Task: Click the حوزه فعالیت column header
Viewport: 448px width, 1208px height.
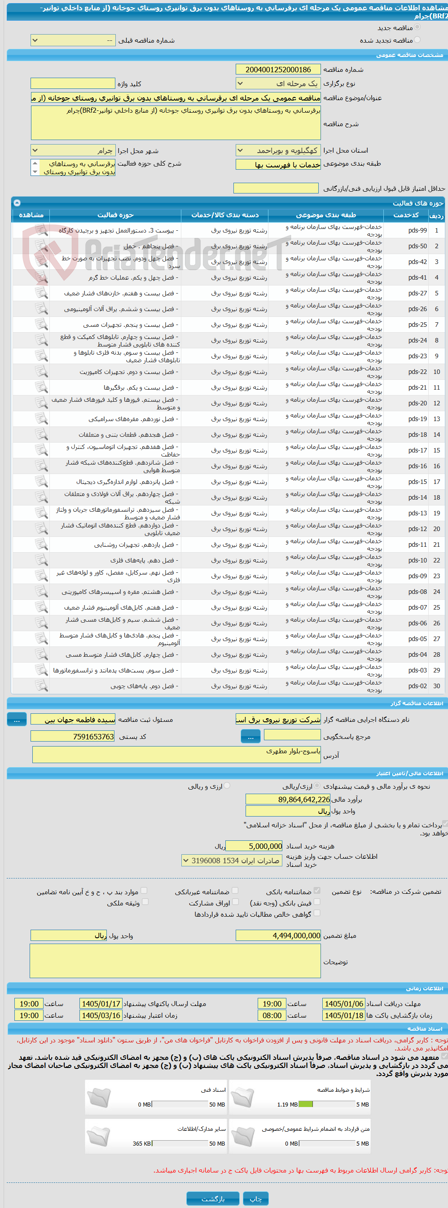Action: (115, 215)
